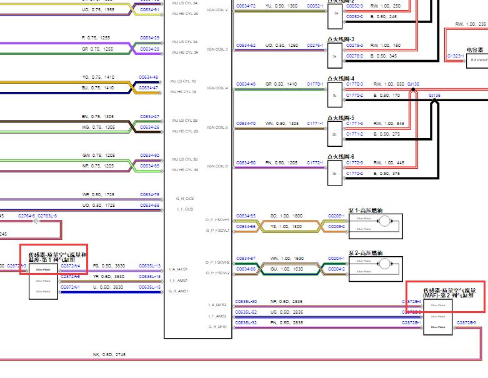Click the bank 2 MAF sensor component box
Screen dimensions: 488x378
[438, 317]
